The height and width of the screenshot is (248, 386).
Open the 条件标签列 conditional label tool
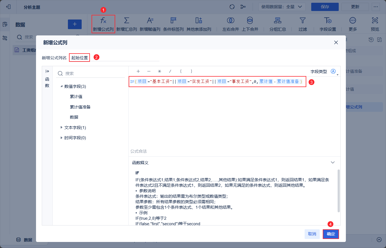coord(173,24)
